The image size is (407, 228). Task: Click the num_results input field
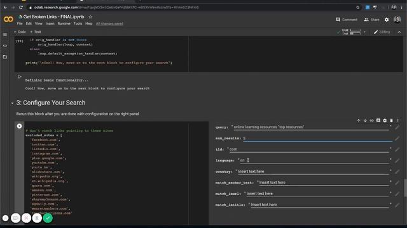click(x=317, y=138)
